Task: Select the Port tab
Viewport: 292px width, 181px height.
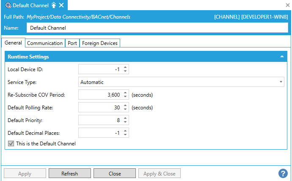Action: 72,43
